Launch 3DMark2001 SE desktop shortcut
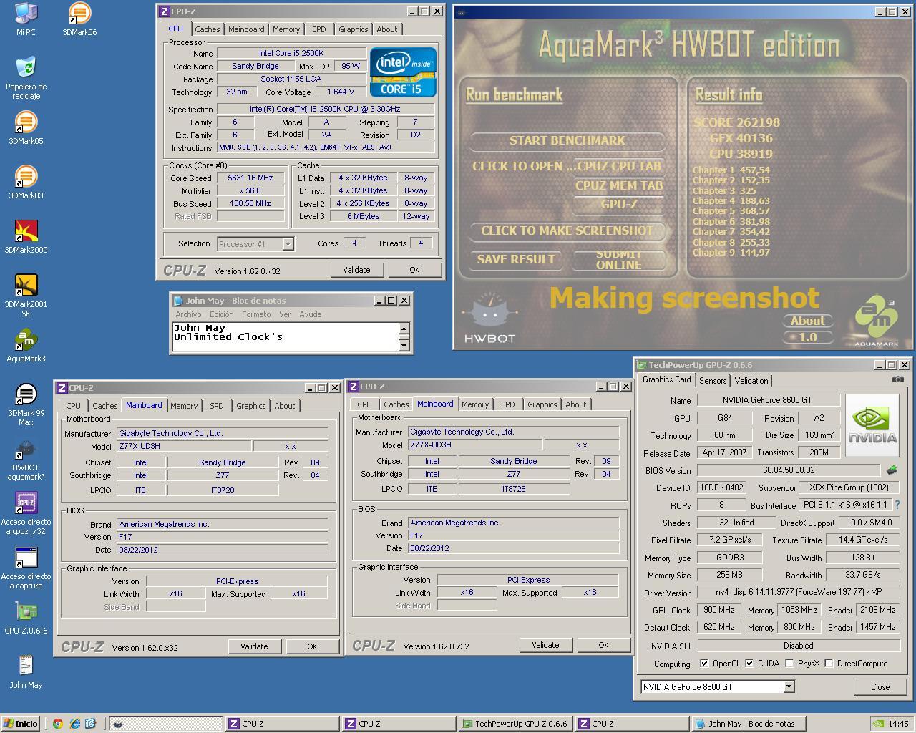This screenshot has height=733, width=916. (26, 296)
